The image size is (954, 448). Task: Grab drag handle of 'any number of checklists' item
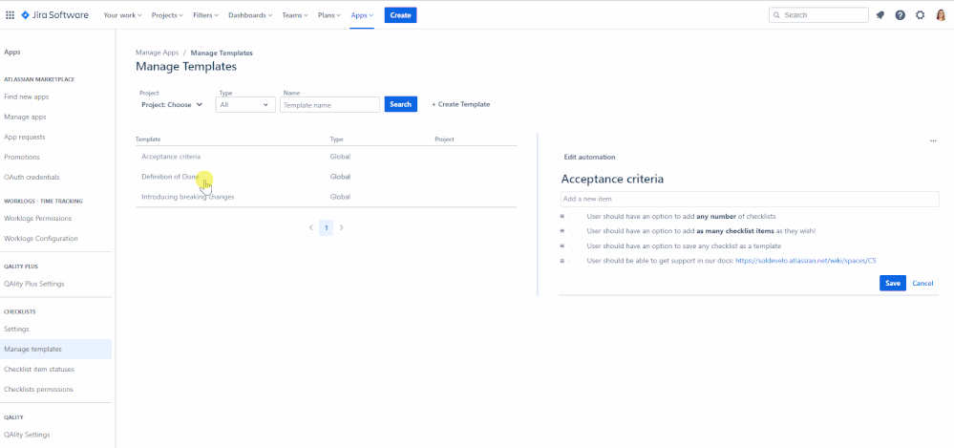coord(562,216)
